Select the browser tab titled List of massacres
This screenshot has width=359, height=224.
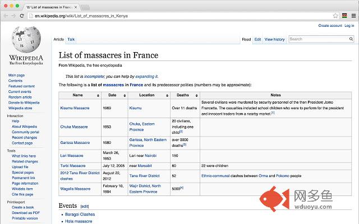pyautogui.click(x=52, y=7)
